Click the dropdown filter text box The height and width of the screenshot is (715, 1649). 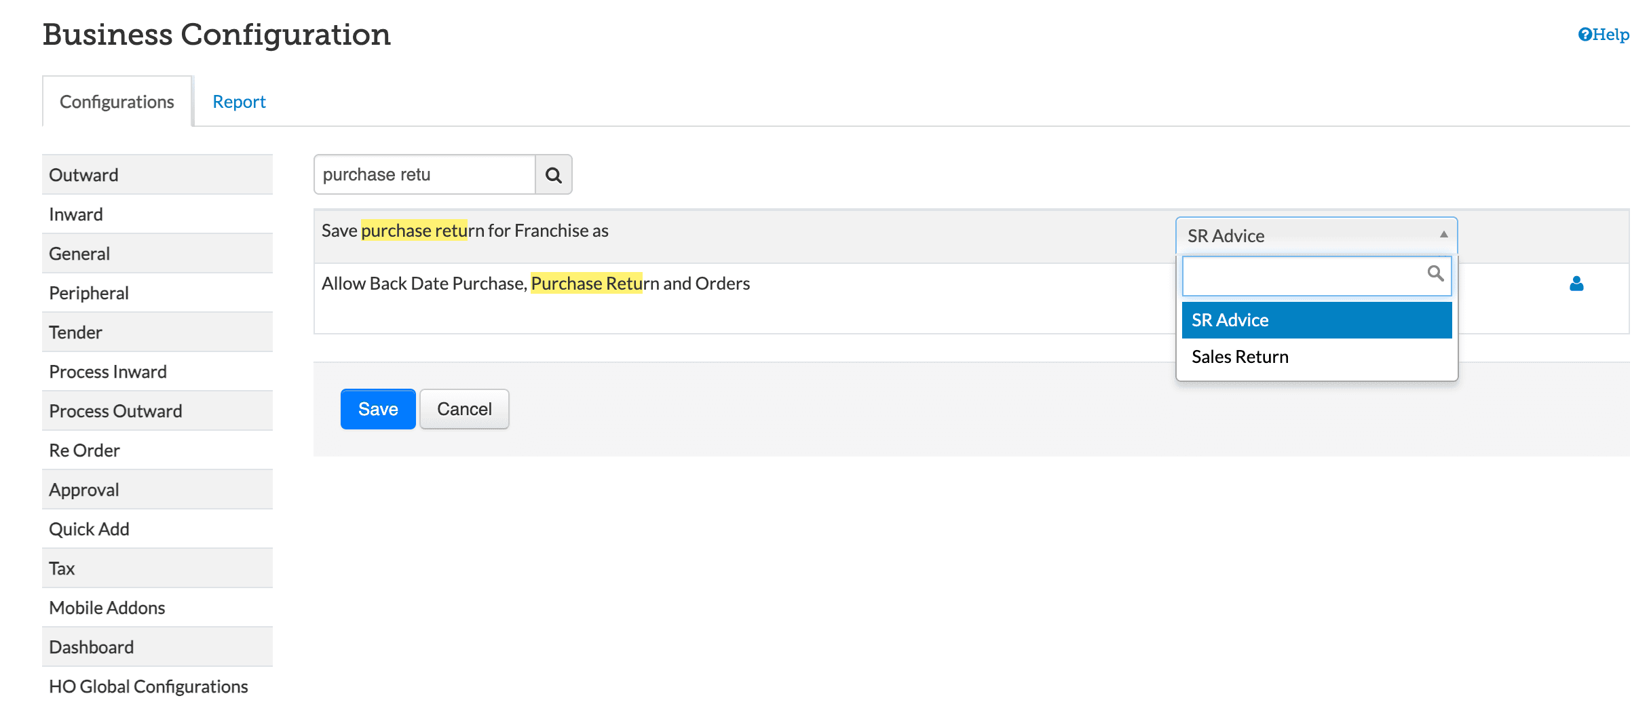(x=1303, y=275)
